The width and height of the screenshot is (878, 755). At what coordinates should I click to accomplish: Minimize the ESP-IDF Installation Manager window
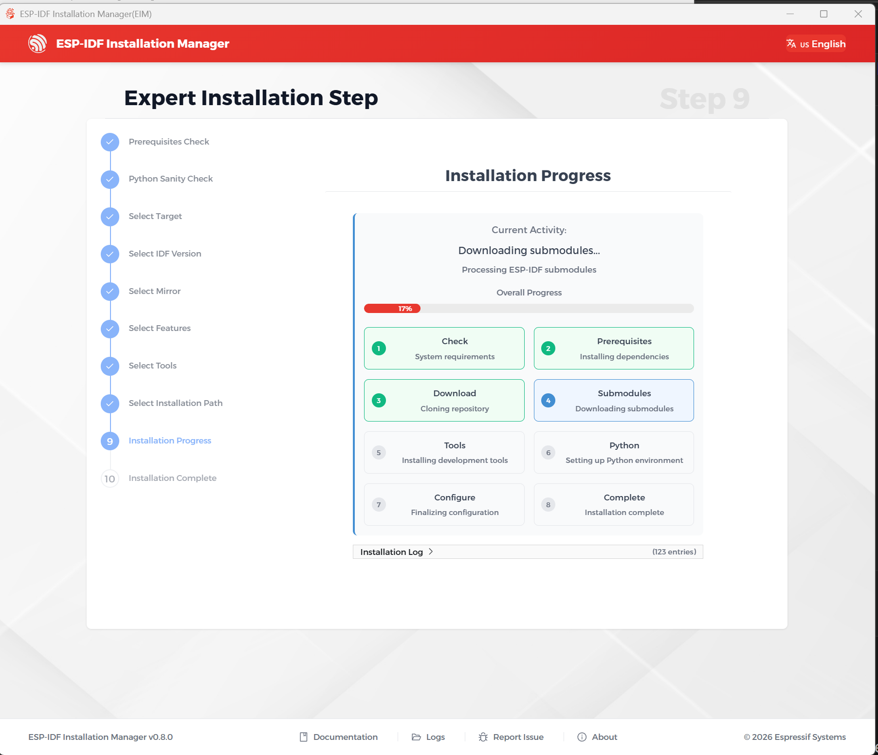[790, 14]
